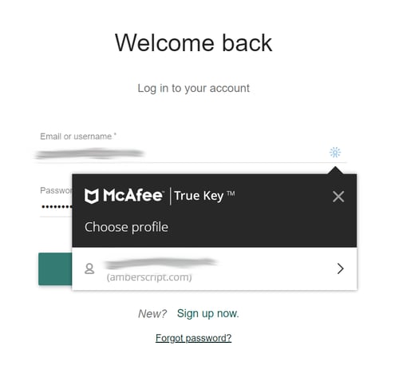This screenshot has height=366, width=399.
Task: Click the Welcome back heading
Action: click(193, 43)
